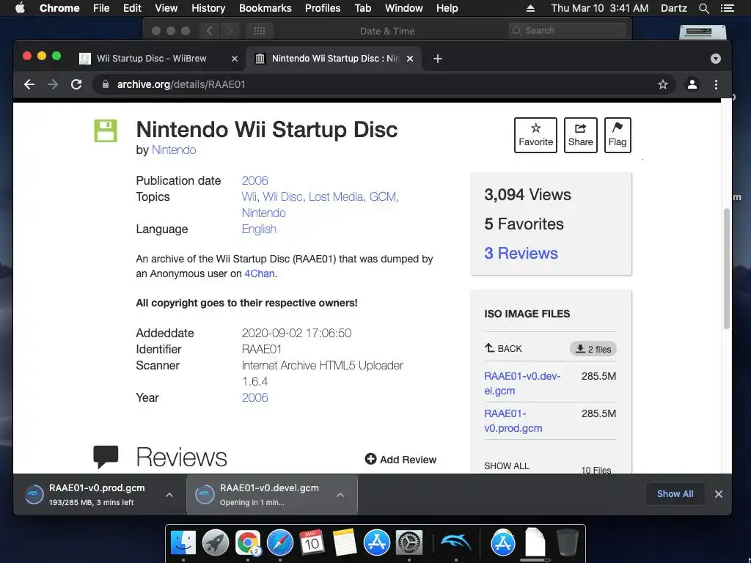Open the GCM topic link

click(x=382, y=196)
